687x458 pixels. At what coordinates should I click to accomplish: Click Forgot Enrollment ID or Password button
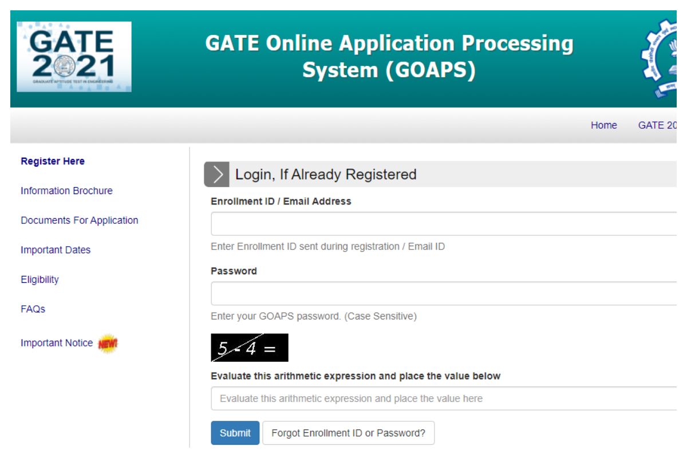tap(348, 433)
